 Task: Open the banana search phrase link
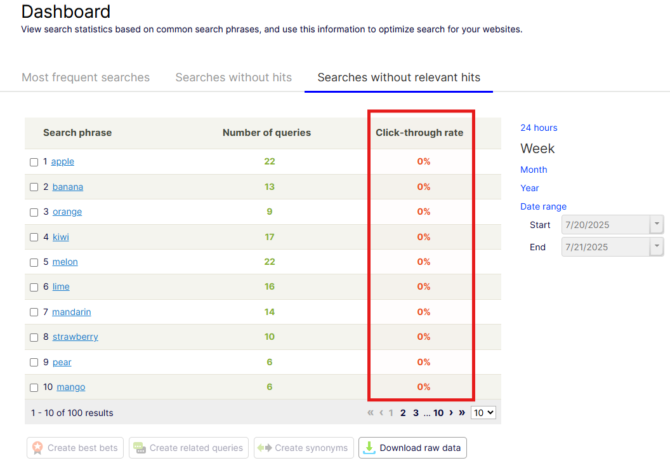(x=68, y=187)
